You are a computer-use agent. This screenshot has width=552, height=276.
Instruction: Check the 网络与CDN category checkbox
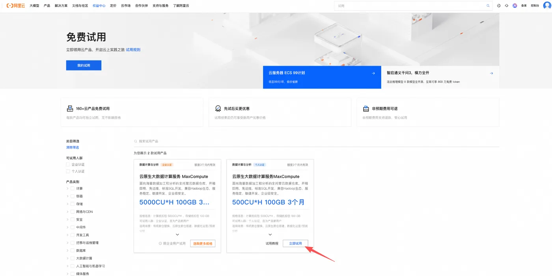[x=73, y=212]
